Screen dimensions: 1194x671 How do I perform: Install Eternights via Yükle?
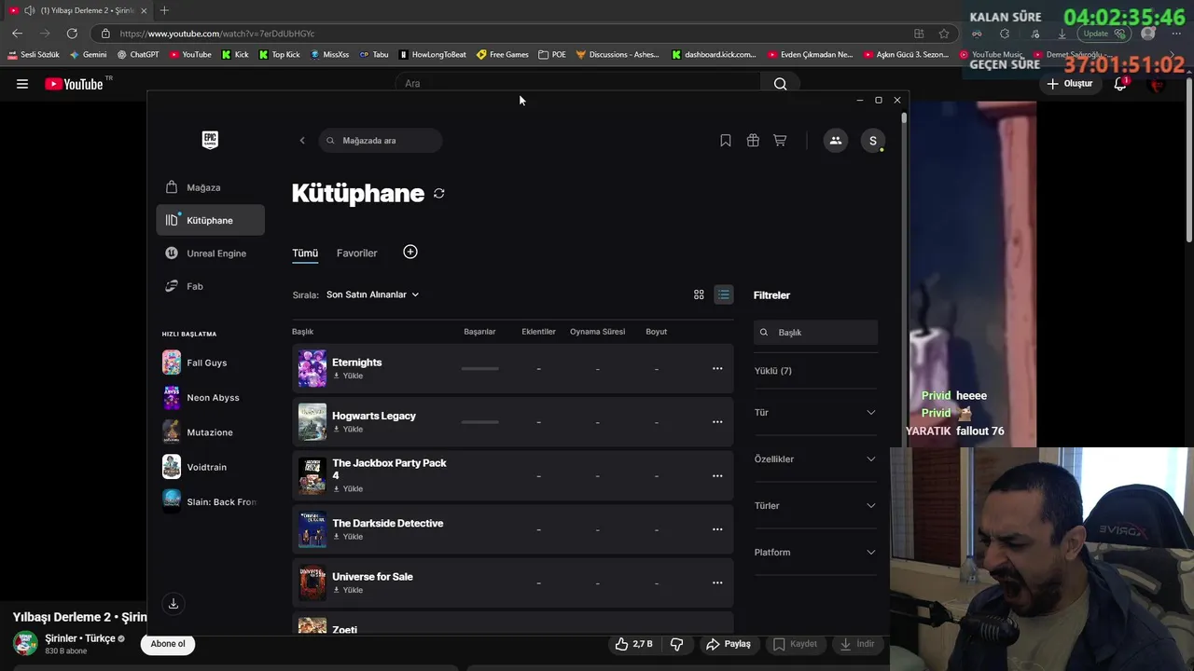click(x=348, y=376)
